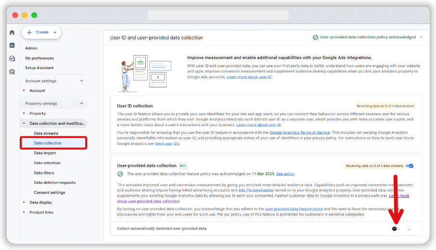This screenshot has height=250, width=436.
Task: Collapse the User ID data collection panel
Action: 421,37
